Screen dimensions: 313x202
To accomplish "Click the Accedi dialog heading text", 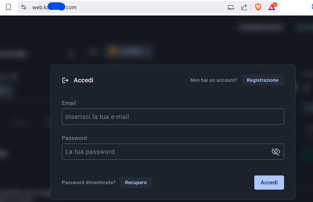I will point(83,80).
